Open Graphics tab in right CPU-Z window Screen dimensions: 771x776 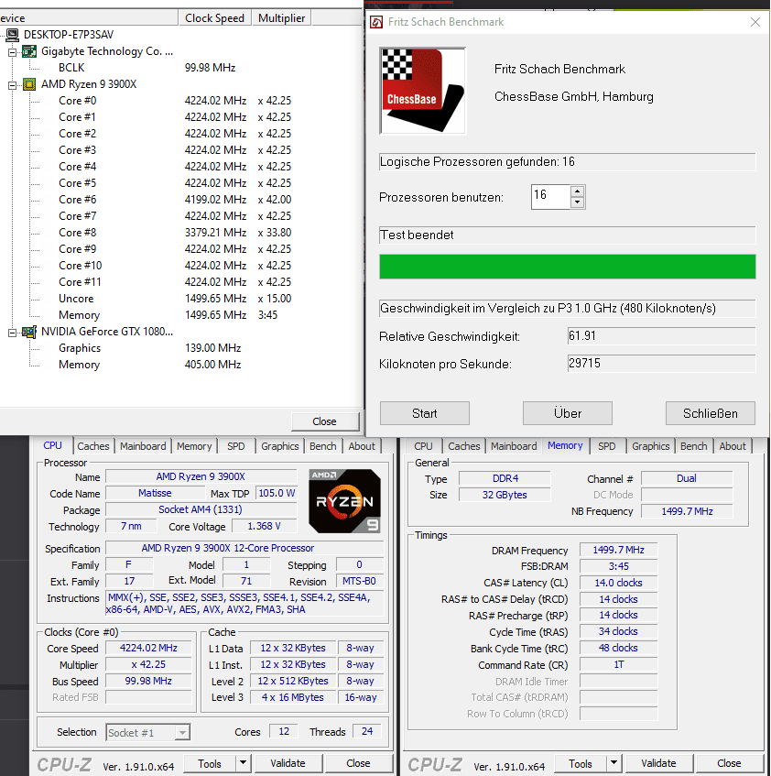click(x=651, y=446)
